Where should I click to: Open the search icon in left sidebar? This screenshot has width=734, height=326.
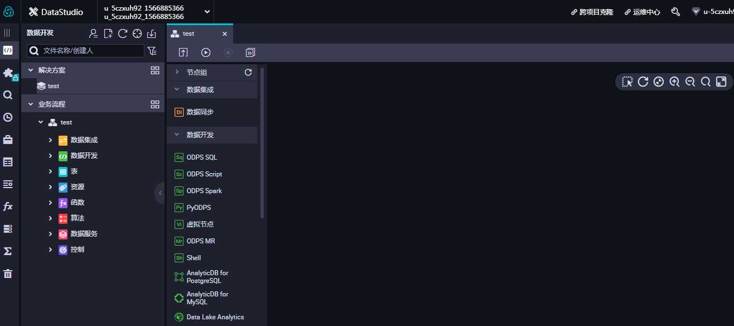coord(8,95)
